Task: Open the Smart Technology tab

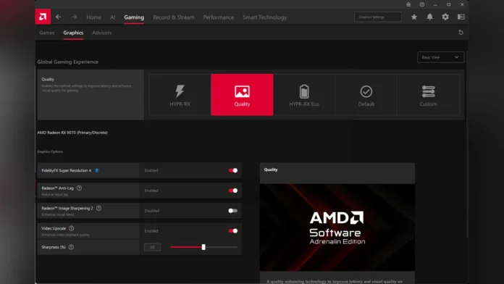Action: click(264, 17)
